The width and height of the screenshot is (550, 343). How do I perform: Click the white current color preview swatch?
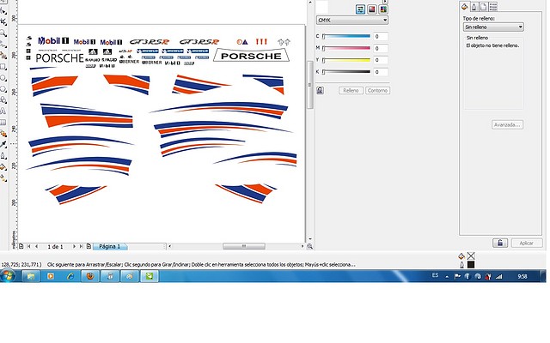pos(322,7)
